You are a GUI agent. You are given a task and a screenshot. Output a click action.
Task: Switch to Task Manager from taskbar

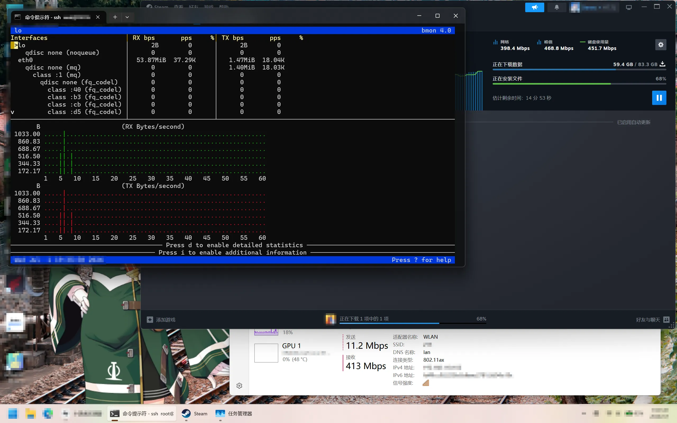234,413
